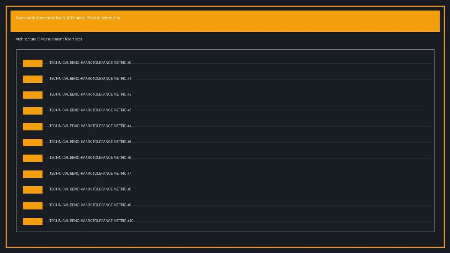Select the Tolerance Metric #10 row text

pyautogui.click(x=91, y=221)
